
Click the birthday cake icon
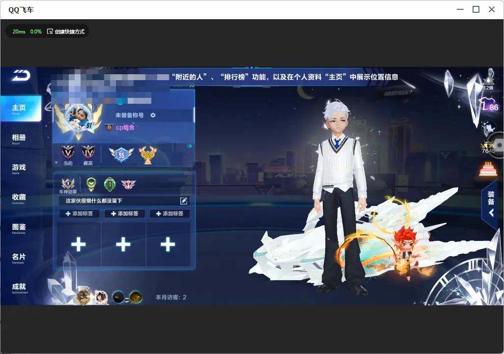tap(488, 169)
